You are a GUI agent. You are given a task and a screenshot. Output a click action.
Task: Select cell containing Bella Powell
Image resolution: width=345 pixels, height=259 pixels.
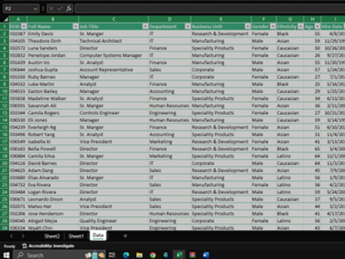53,149
